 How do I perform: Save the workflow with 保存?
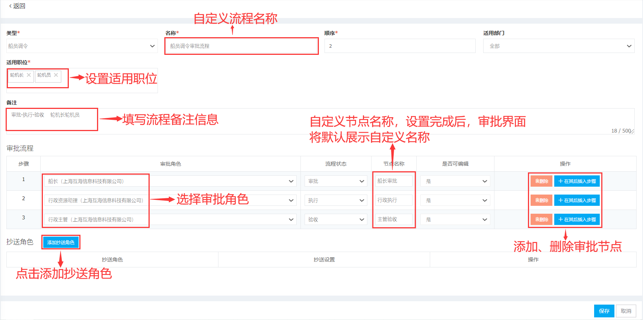604,311
